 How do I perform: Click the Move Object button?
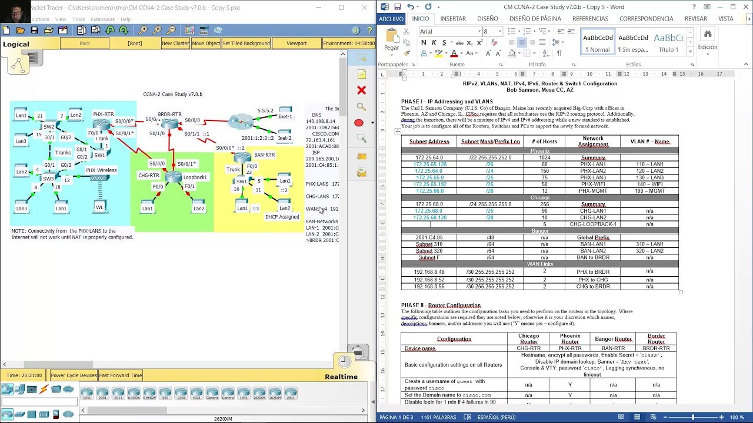(x=206, y=43)
